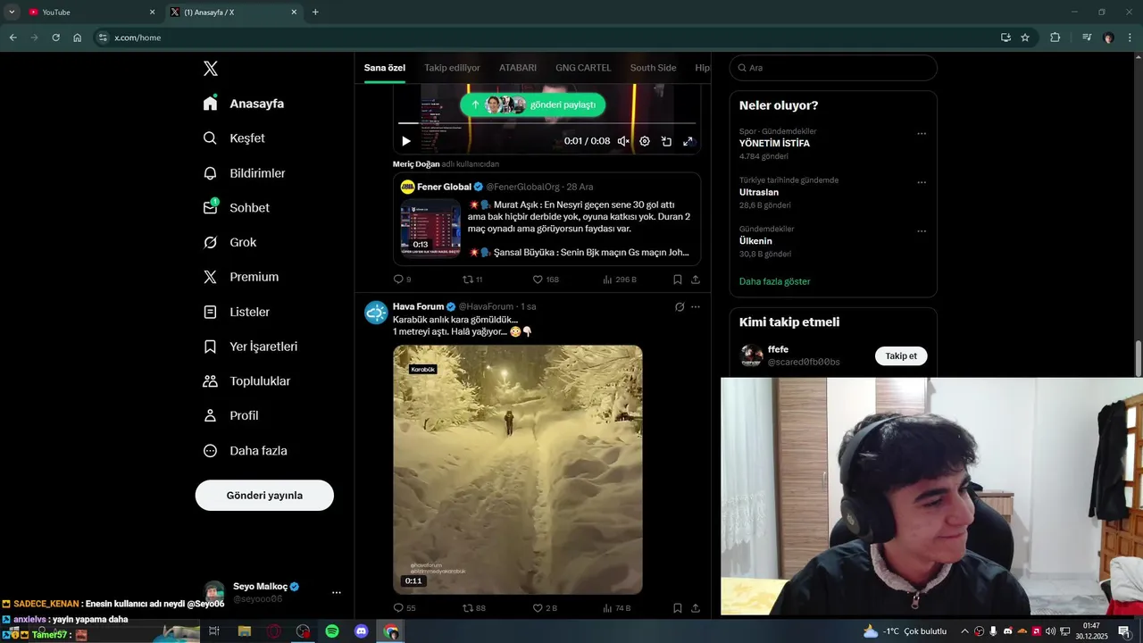Viewport: 1143px width, 643px height.
Task: Like Hava Forum post with 2 B likes
Action: (x=545, y=608)
